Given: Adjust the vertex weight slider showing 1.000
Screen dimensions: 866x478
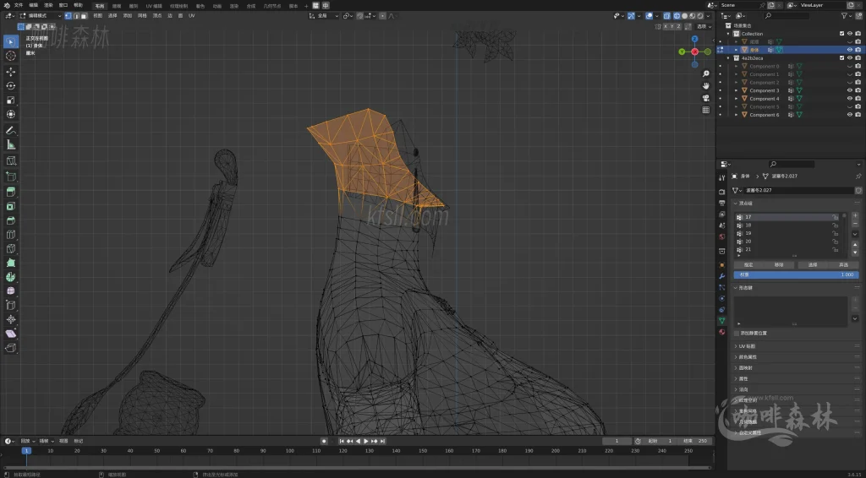Looking at the screenshot, I should [x=795, y=274].
